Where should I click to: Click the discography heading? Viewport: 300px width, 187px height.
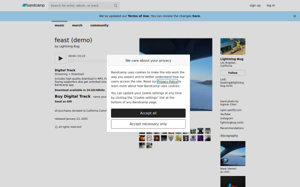coord(229,136)
